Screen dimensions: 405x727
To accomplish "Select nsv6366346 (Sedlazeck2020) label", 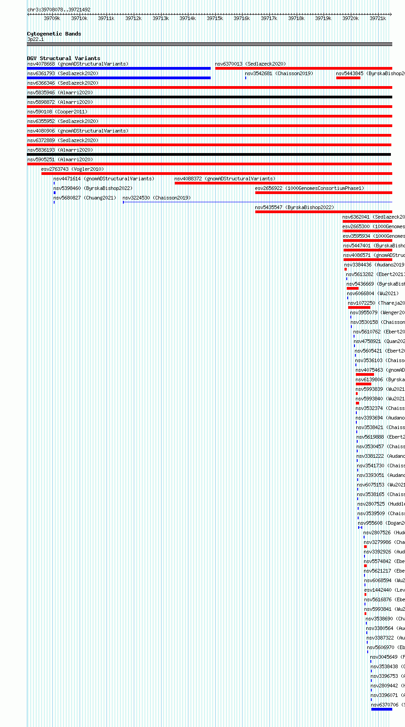I will pos(63,83).
